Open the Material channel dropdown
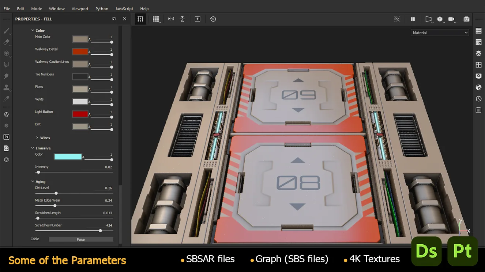This screenshot has width=485, height=272. pyautogui.click(x=440, y=33)
